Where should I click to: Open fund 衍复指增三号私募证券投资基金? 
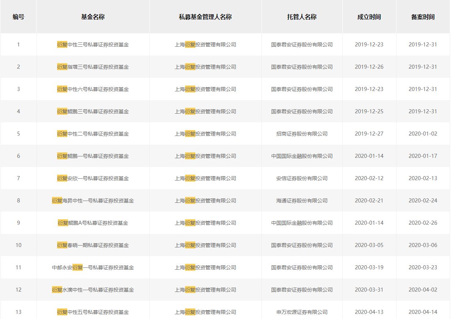[93, 67]
